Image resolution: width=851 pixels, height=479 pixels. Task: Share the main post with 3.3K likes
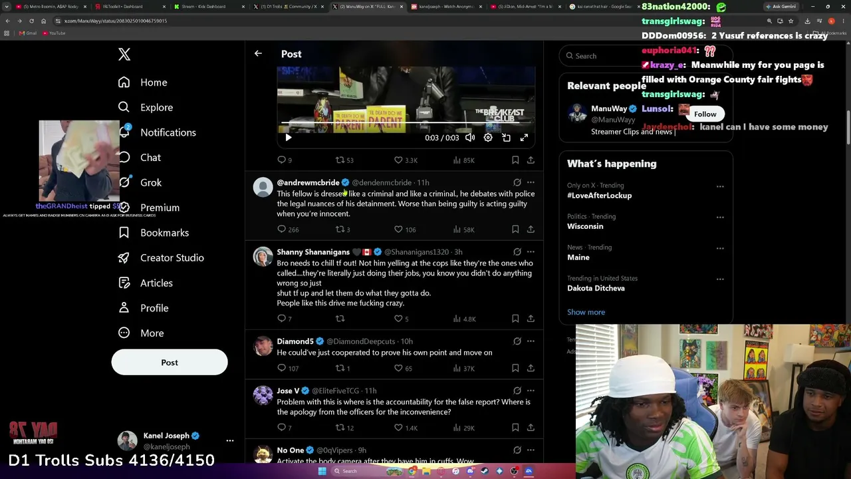pos(531,160)
